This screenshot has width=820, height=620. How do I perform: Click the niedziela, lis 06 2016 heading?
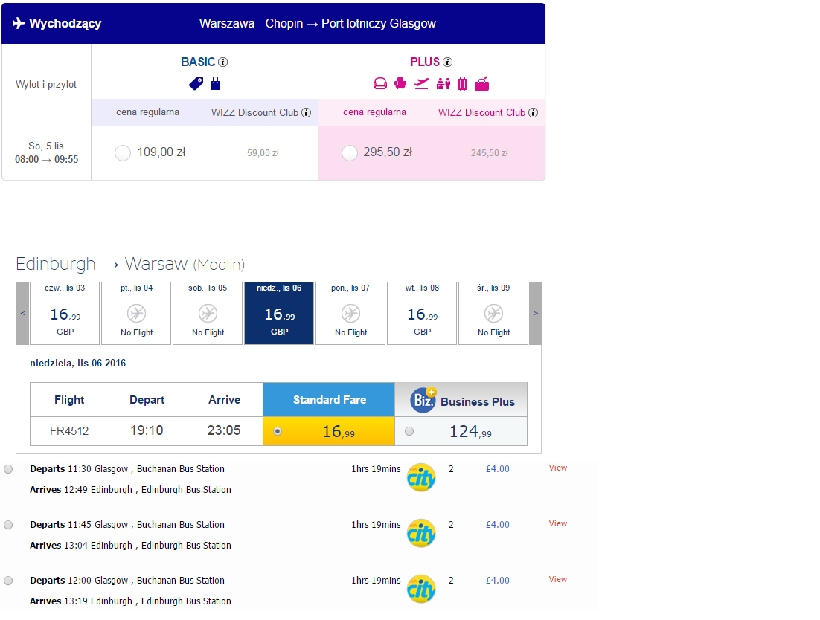(78, 363)
